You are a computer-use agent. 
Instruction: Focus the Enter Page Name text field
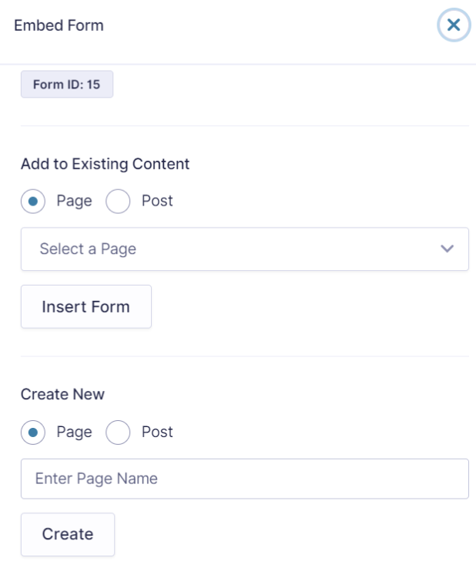pos(245,479)
